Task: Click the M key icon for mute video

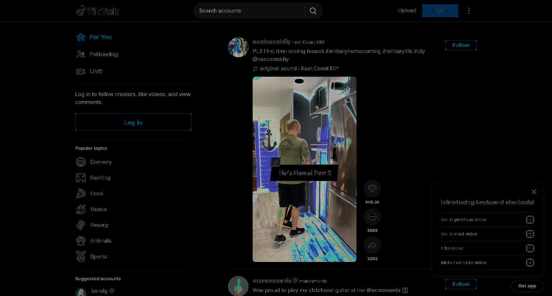Action: click(530, 263)
